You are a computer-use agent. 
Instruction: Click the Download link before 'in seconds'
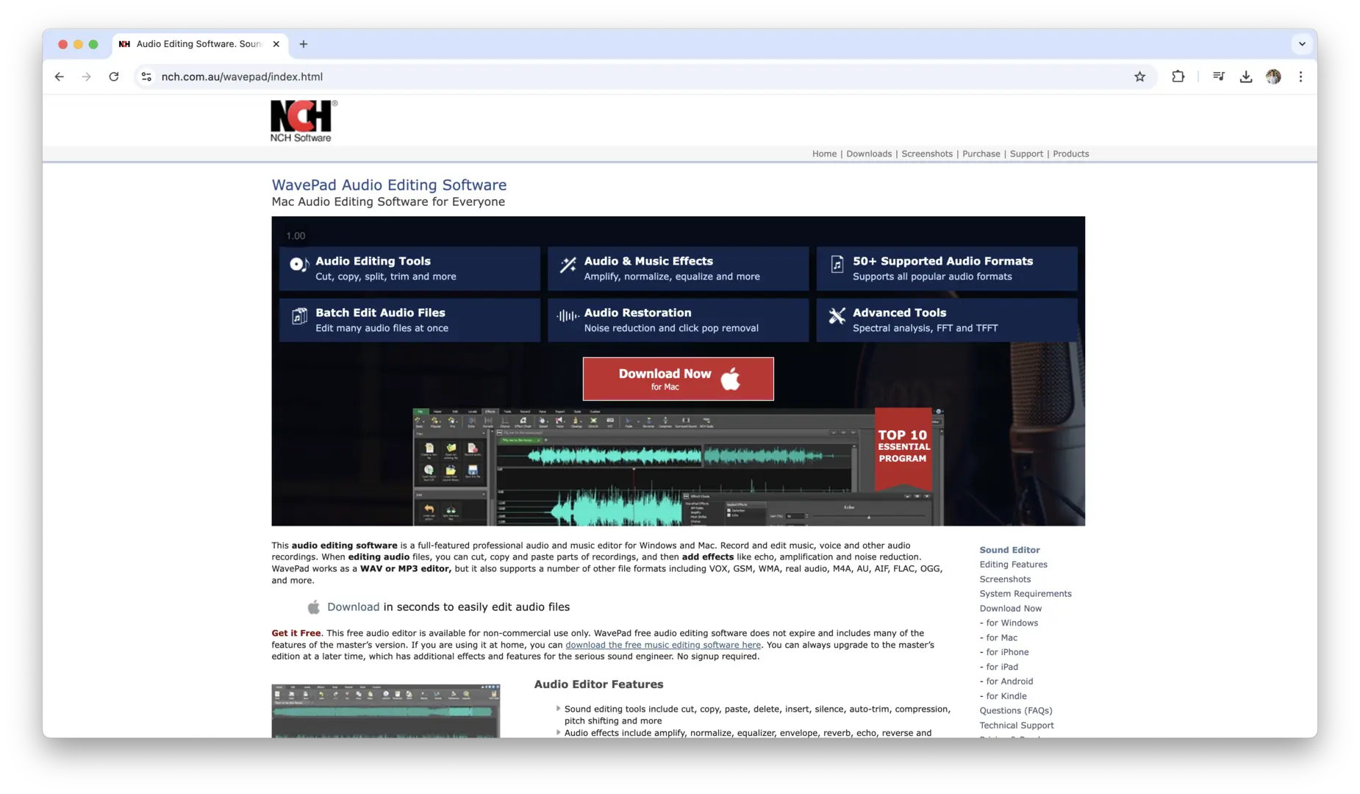[x=353, y=607]
